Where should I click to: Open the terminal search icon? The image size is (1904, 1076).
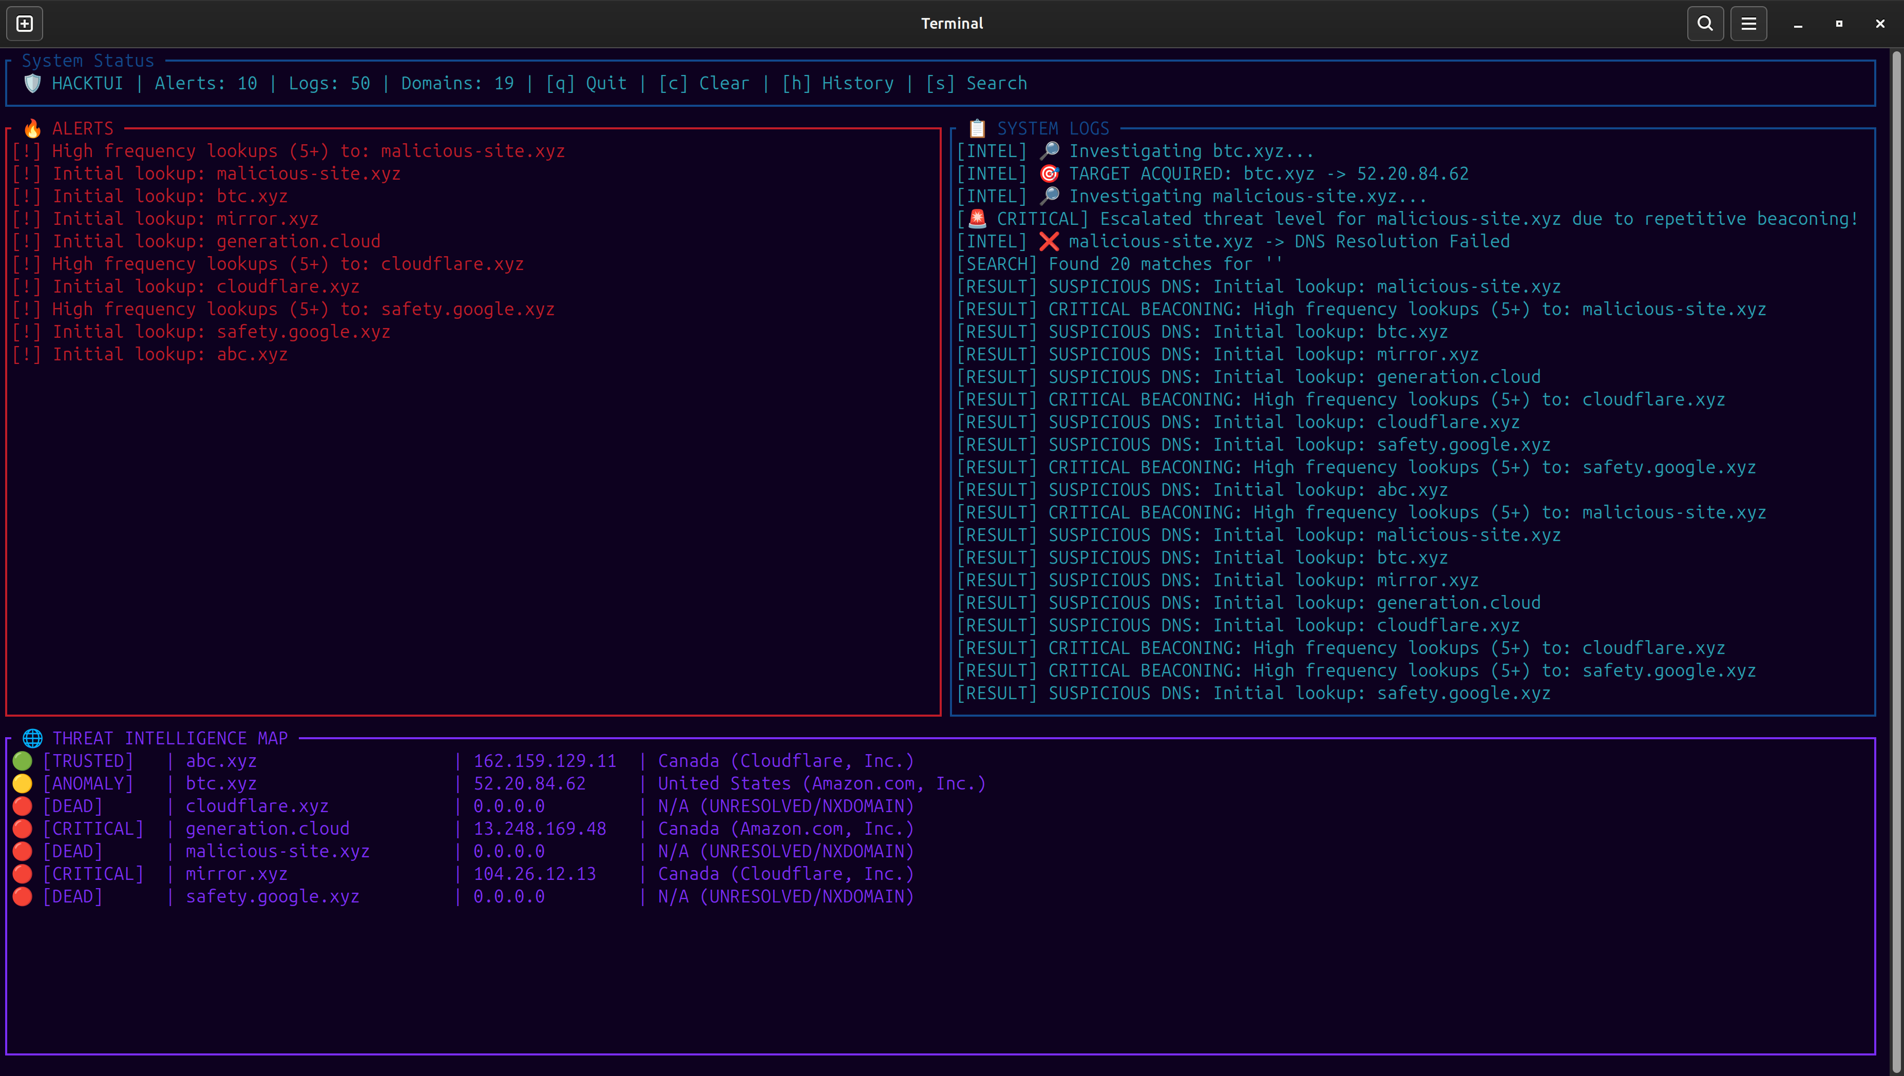point(1705,24)
